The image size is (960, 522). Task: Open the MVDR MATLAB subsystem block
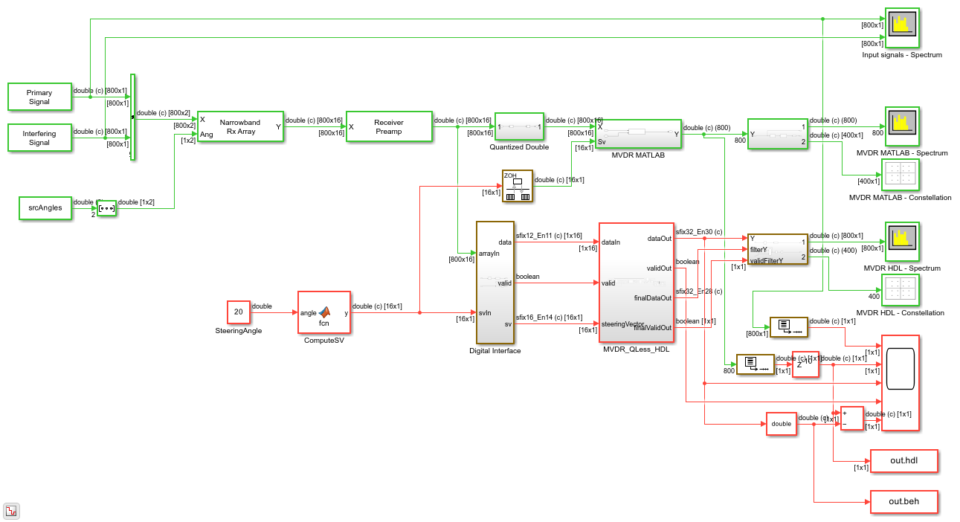point(638,135)
